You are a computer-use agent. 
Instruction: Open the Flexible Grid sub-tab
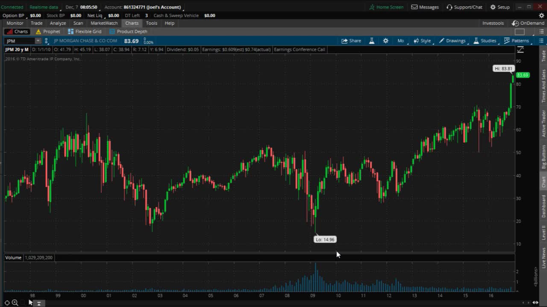[85, 32]
